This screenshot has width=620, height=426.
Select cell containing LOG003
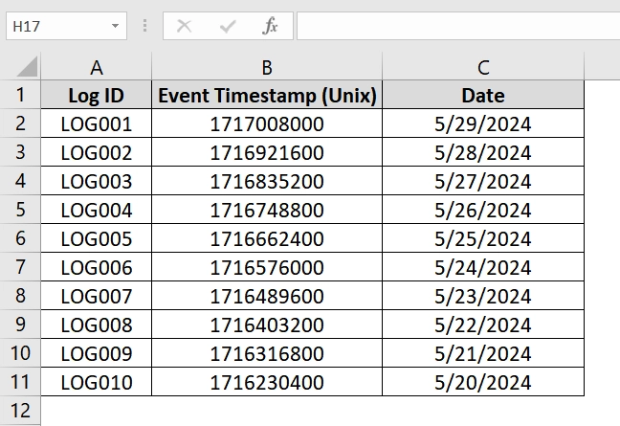(x=96, y=181)
